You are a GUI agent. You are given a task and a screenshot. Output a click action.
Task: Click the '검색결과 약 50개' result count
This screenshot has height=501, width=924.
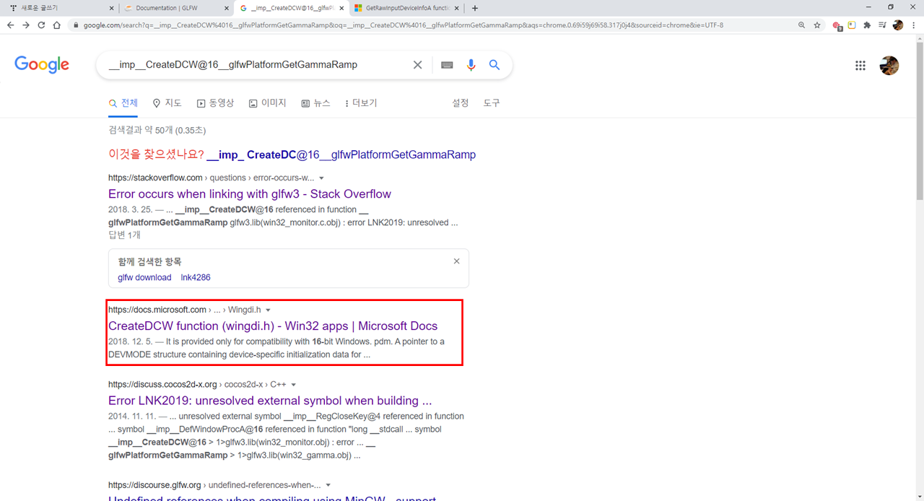(x=157, y=130)
